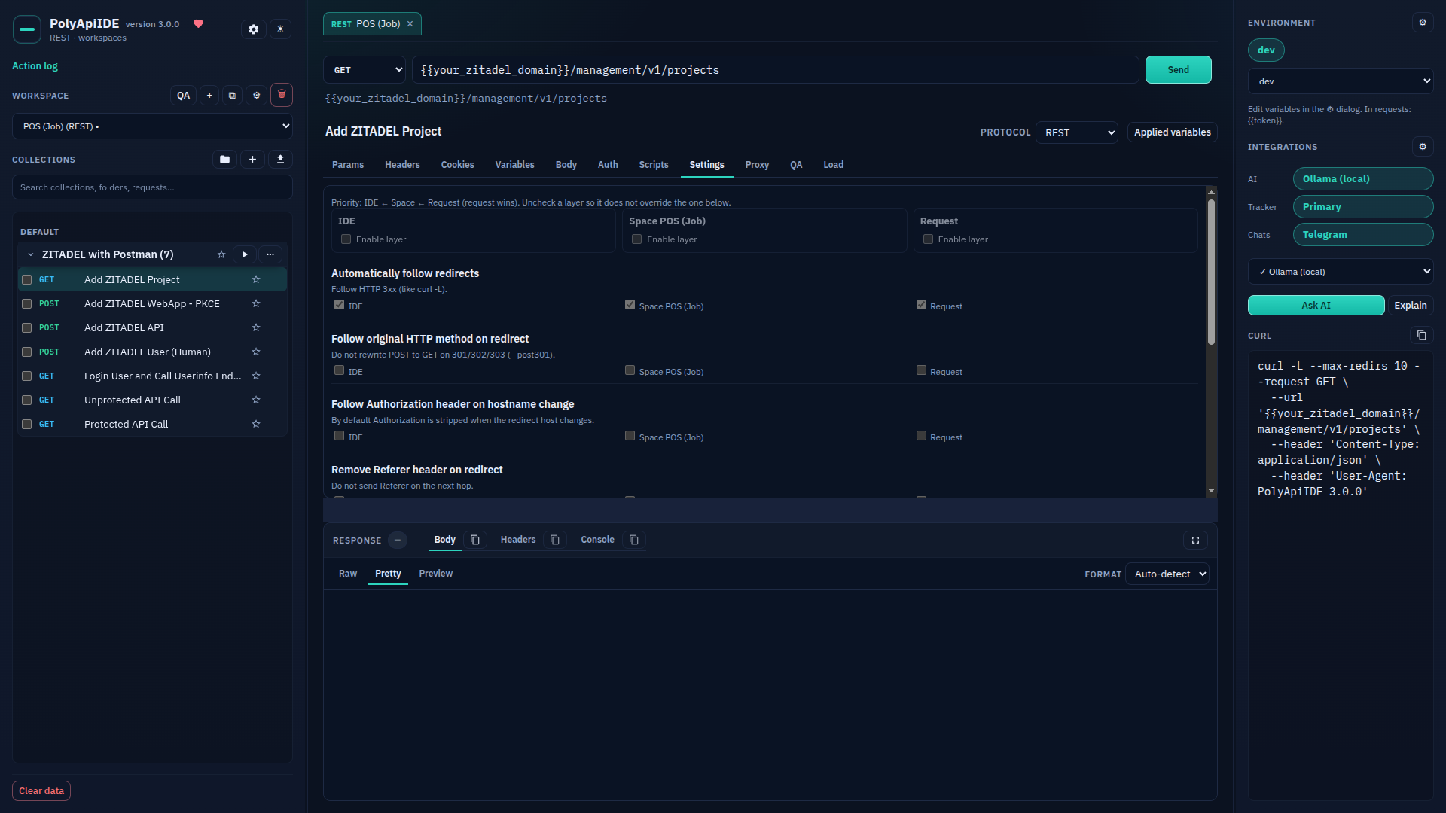This screenshot has height=813, width=1446.
Task: Copy the console output icon
Action: (x=634, y=540)
